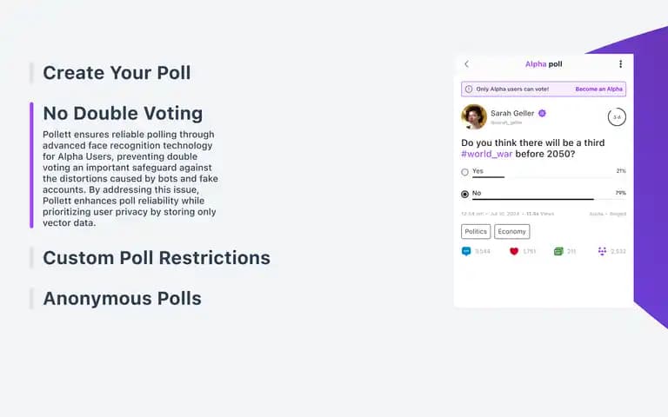Click the purple dots votes icon
Screen dimensions: 668x417
[602, 251]
